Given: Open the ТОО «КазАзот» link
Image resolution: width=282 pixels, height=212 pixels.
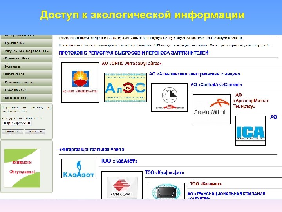Looking at the screenshot, I should click(119, 161).
